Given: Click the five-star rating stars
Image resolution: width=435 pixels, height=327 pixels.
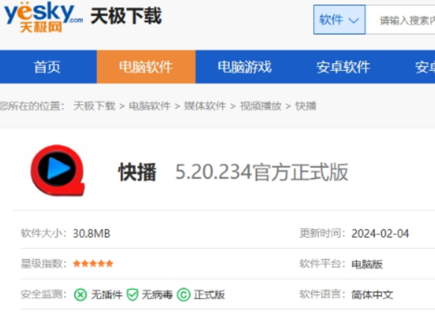Looking at the screenshot, I should coord(93,264).
